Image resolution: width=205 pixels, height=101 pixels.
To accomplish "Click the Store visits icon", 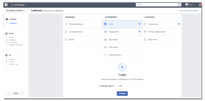I will (145, 40).
